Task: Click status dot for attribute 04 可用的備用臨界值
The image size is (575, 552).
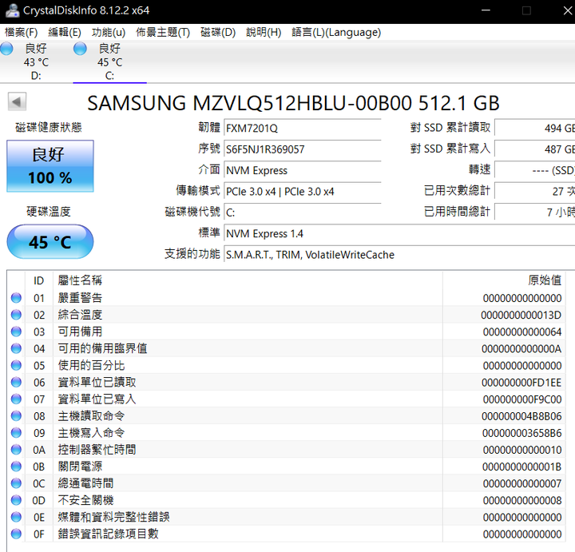Action: point(16,348)
